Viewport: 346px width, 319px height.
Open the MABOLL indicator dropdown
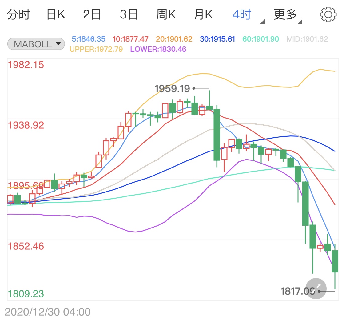pos(36,44)
